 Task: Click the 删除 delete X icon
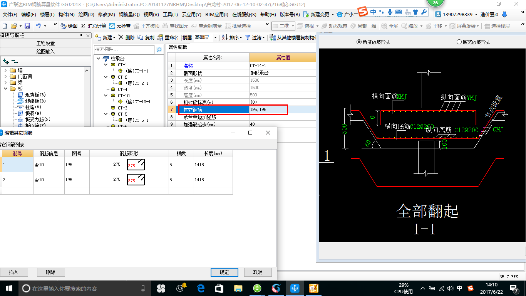121,37
